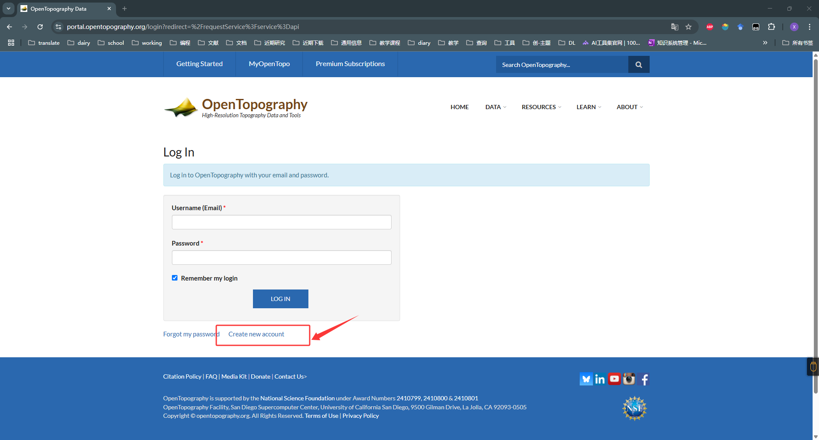Screen dimensions: 819x440
Task: Close the OpenTopography Data tab
Action: pyautogui.click(x=109, y=9)
